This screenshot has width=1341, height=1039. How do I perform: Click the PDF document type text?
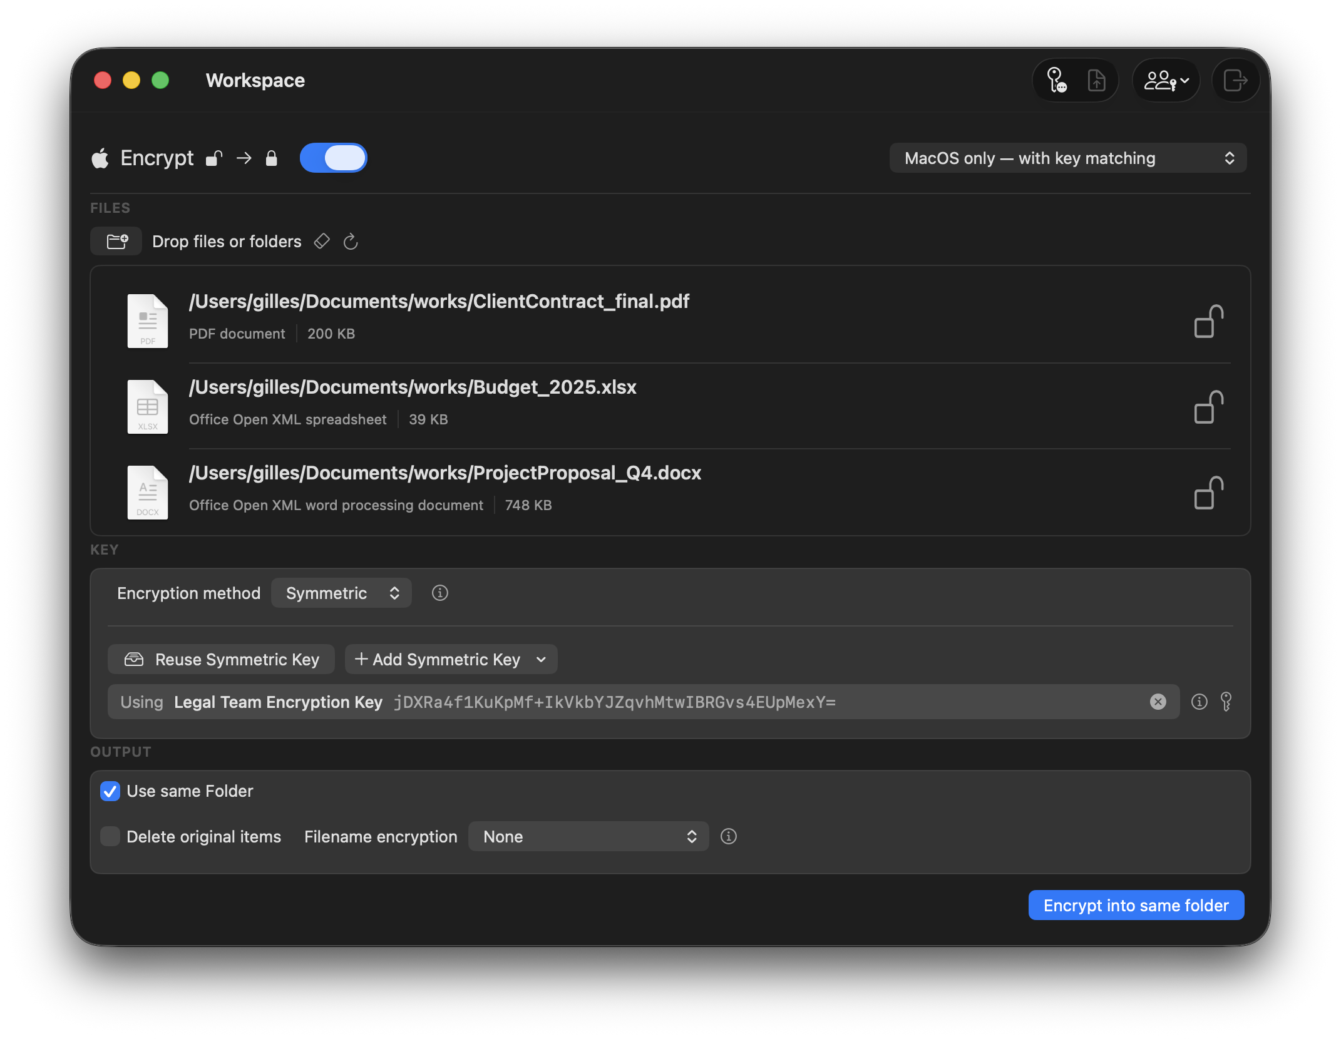[237, 334]
